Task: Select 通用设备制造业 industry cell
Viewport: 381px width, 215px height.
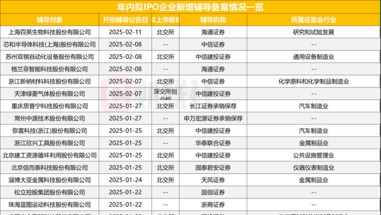Action: click(314, 57)
